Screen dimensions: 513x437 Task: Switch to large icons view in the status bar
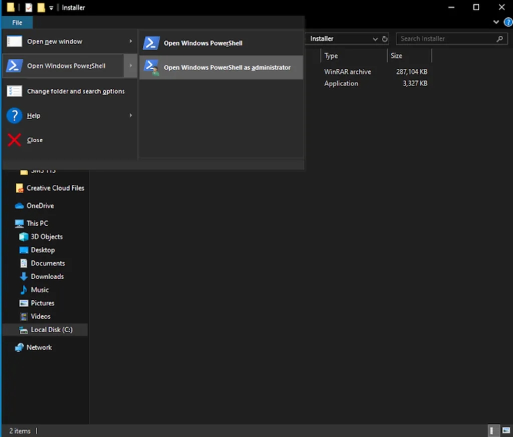click(505, 430)
